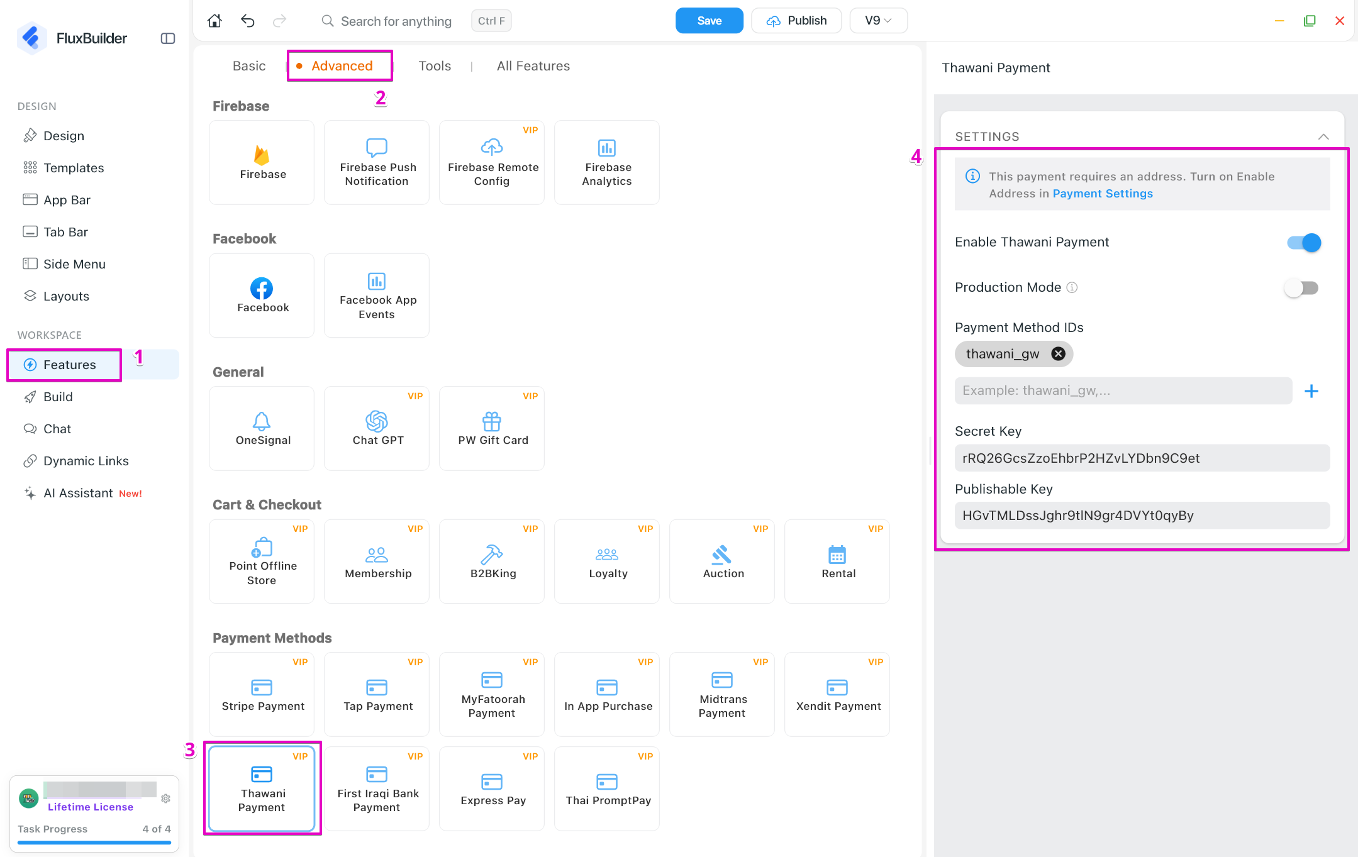
Task: Collapse the left sidebar panel icon
Action: pyautogui.click(x=168, y=38)
